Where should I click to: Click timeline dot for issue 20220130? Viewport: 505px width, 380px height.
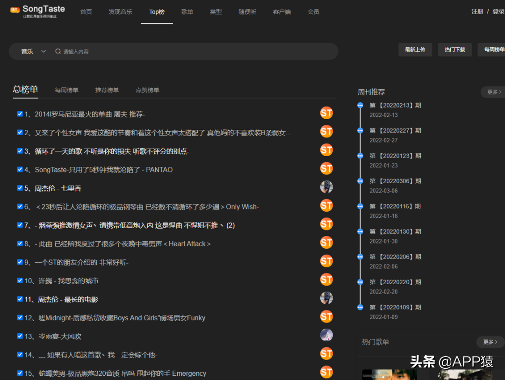pos(360,231)
